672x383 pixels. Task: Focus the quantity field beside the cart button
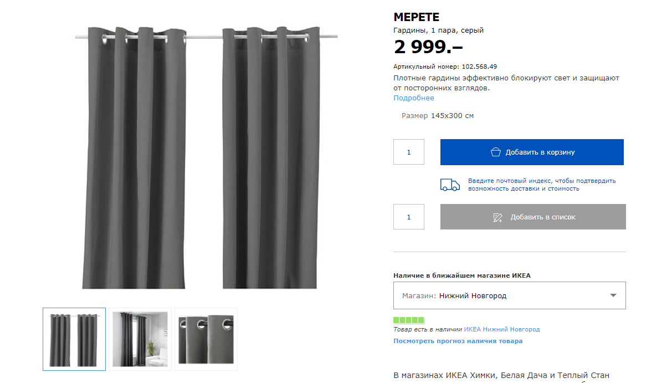(x=409, y=152)
